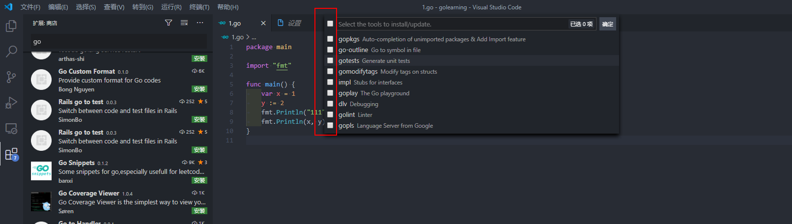The image size is (792, 224).
Task: Install the Go Custom Format extension
Action: (199, 89)
